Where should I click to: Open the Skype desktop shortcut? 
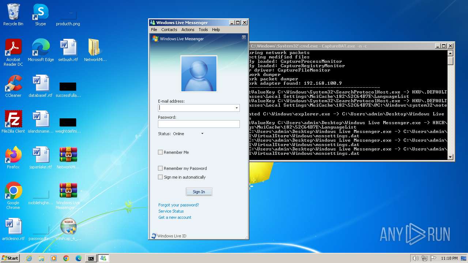40,15
